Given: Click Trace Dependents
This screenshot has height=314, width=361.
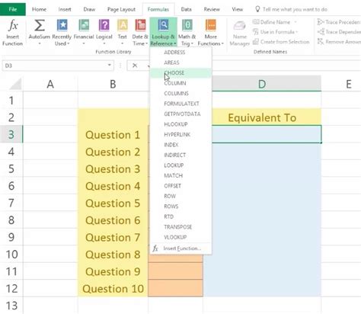Looking at the screenshot, I should (339, 32).
